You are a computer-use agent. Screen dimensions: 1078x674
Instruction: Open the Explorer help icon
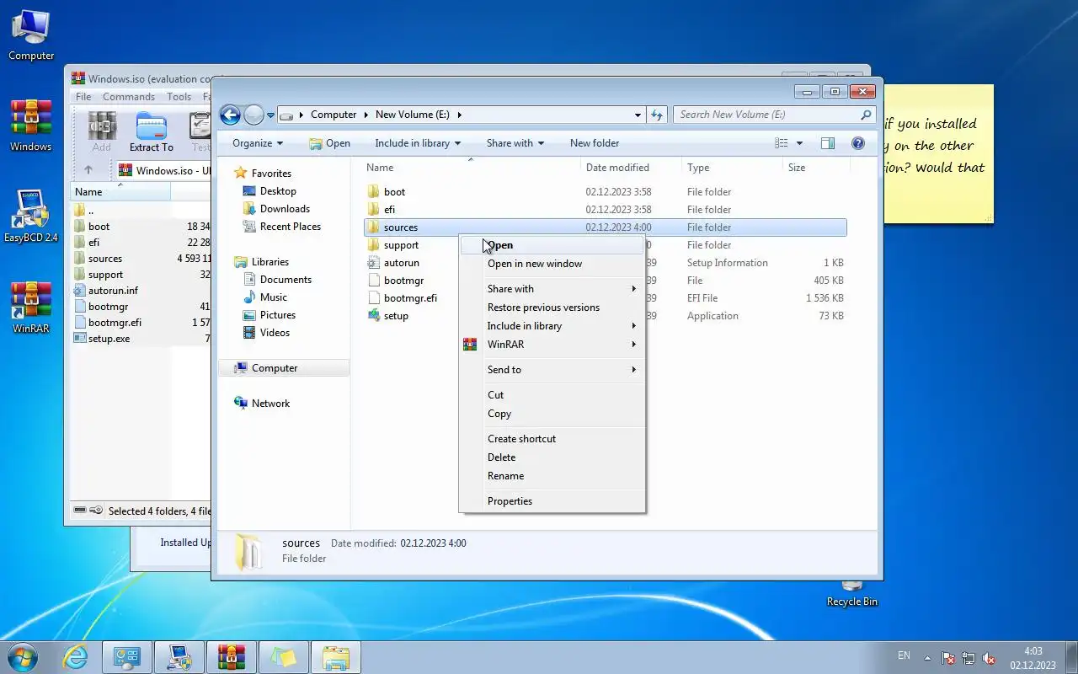click(x=858, y=143)
